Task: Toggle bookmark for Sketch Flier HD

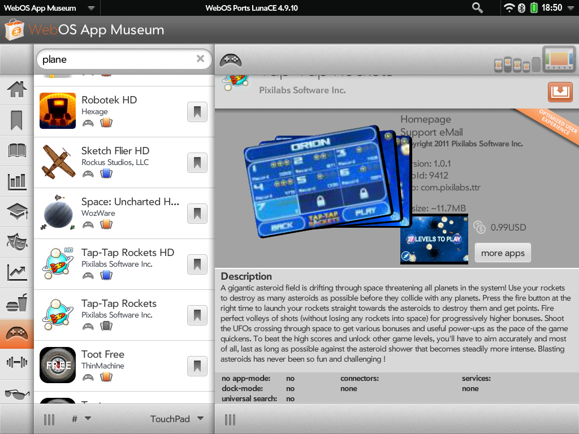Action: (197, 163)
